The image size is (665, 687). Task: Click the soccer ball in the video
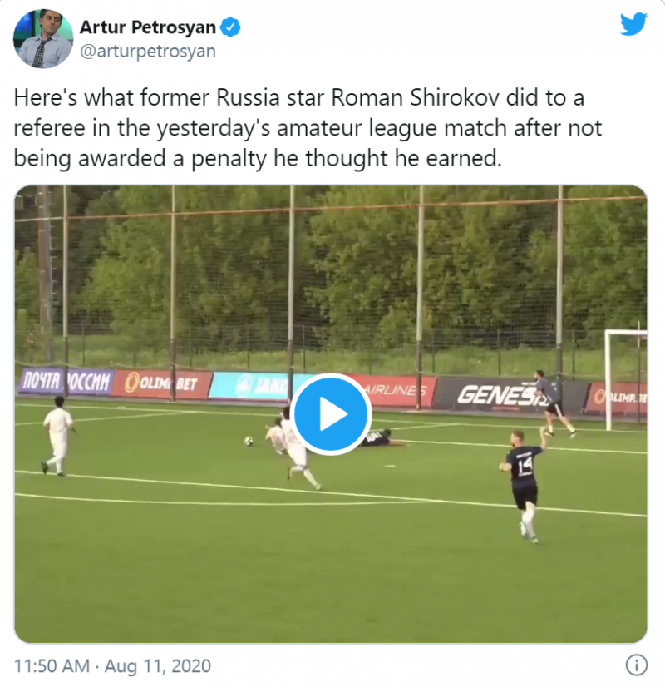249,441
